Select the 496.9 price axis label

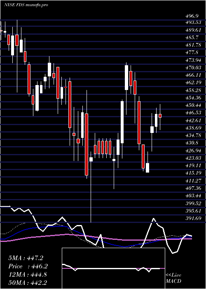(192, 16)
